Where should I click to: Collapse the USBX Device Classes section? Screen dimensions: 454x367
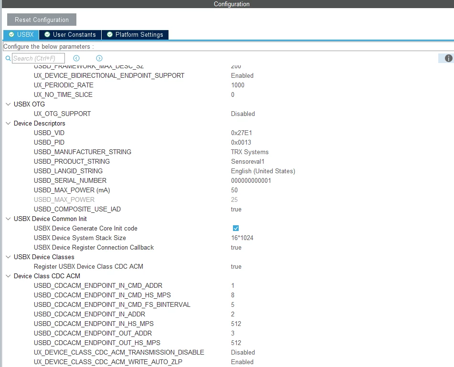pos(8,257)
